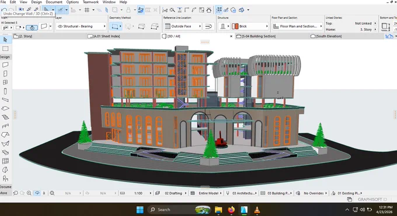Click the Orbit icon in bottom bar
The height and width of the screenshot is (216, 397).
click(x=37, y=193)
